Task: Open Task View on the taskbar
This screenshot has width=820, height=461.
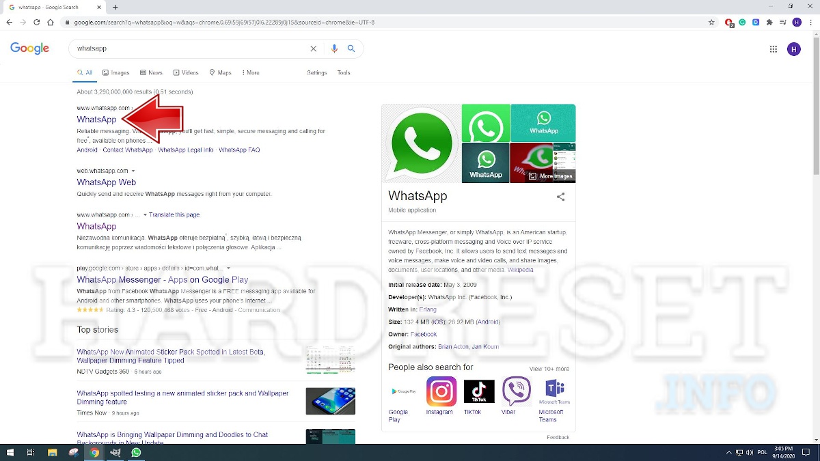Action: pyautogui.click(x=31, y=452)
